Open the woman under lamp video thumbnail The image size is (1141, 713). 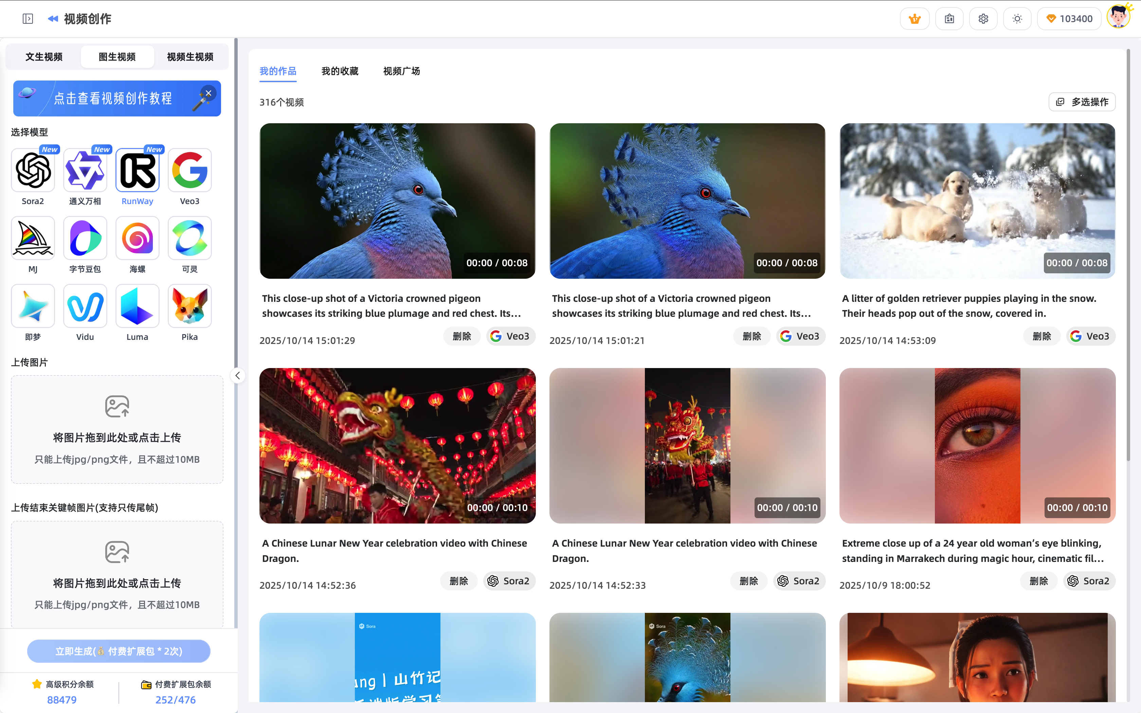(x=977, y=657)
